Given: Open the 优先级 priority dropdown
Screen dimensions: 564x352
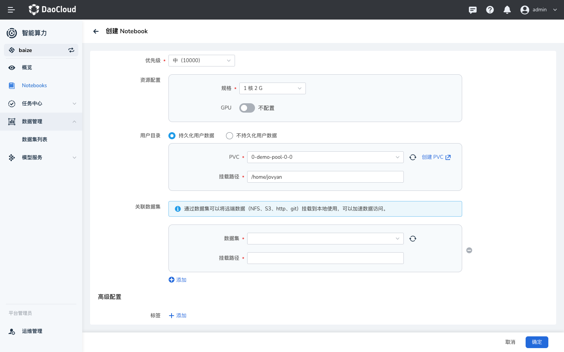Looking at the screenshot, I should point(201,61).
